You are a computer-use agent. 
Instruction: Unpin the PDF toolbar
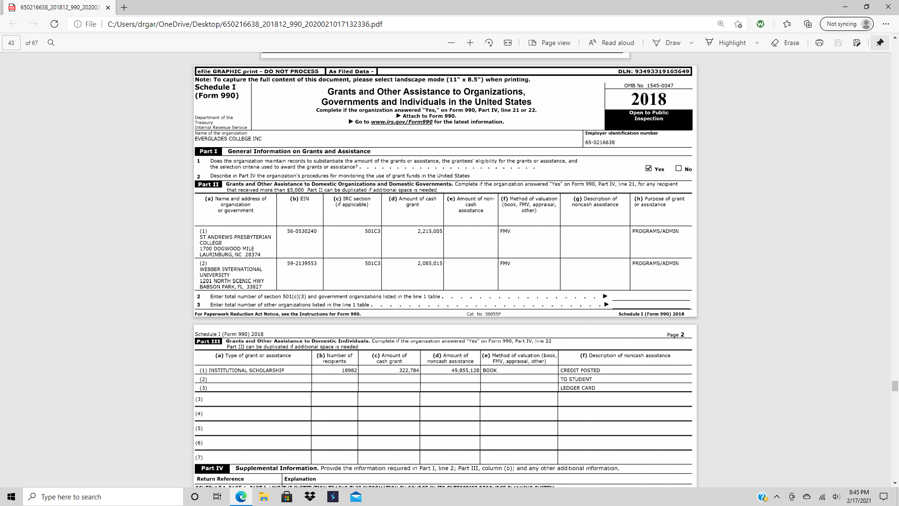tap(880, 43)
